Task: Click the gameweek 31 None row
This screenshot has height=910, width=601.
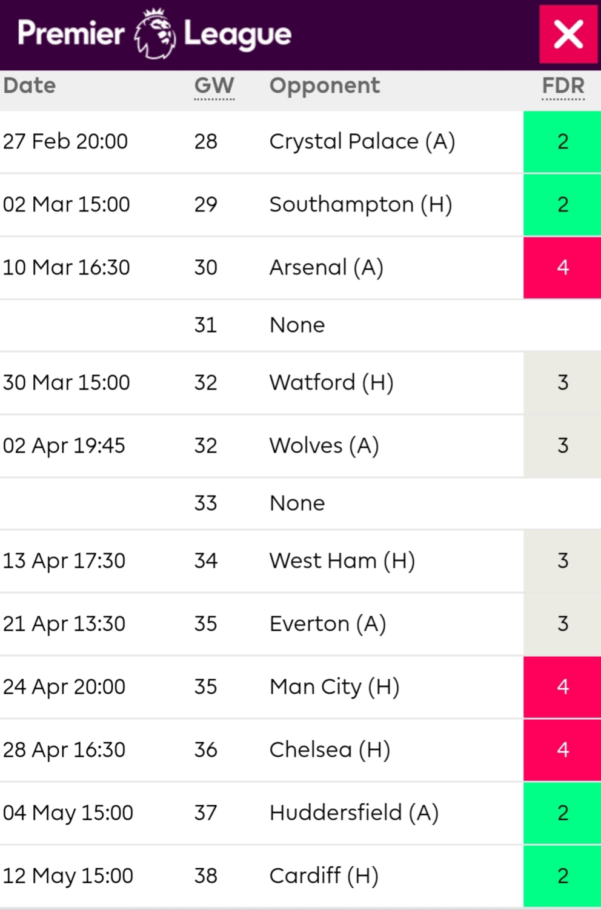Action: [x=300, y=325]
